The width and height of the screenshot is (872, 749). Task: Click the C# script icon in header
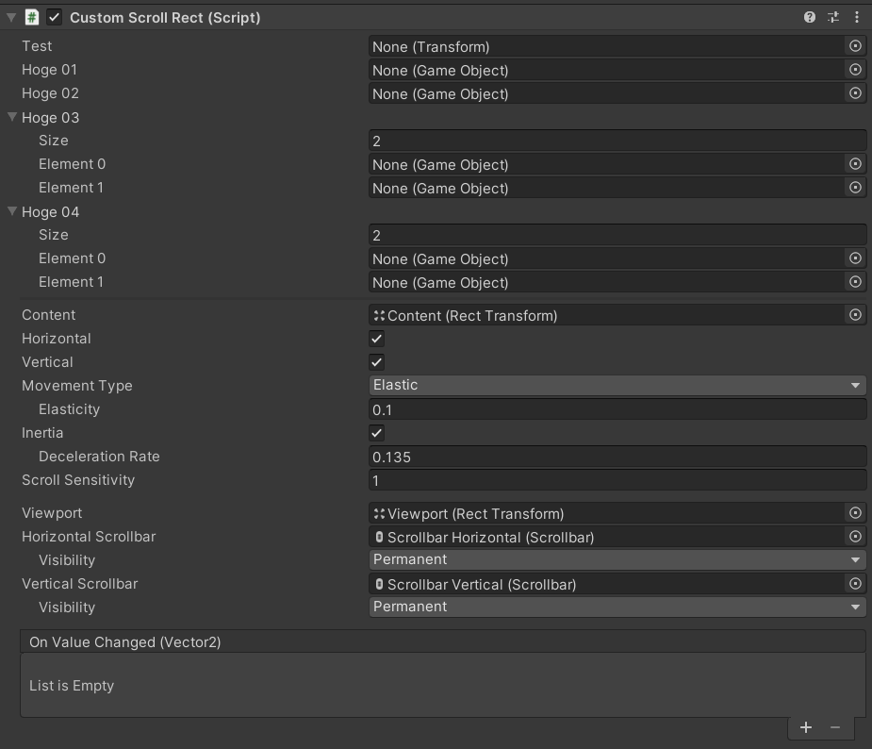pyautogui.click(x=32, y=17)
